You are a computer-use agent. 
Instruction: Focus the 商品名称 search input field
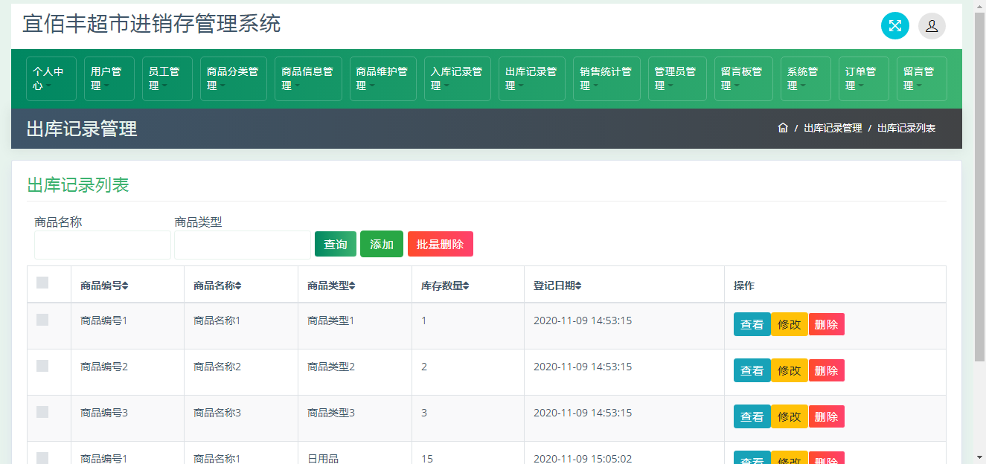103,245
